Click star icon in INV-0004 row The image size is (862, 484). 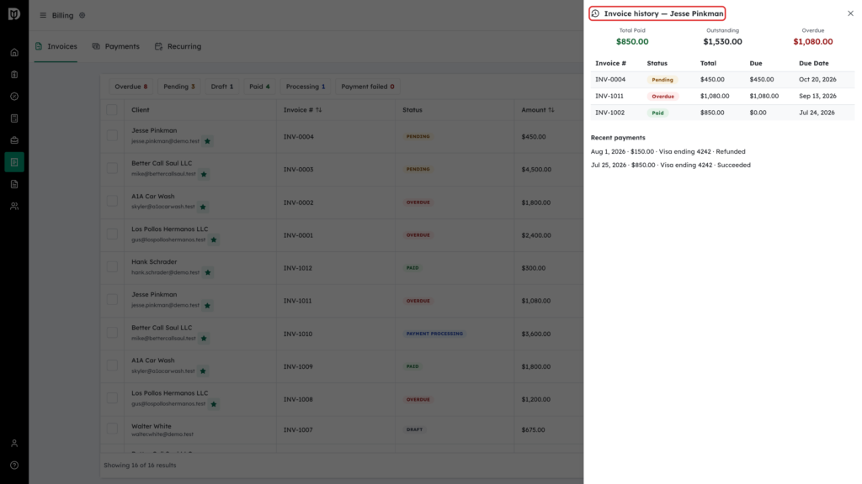207,141
